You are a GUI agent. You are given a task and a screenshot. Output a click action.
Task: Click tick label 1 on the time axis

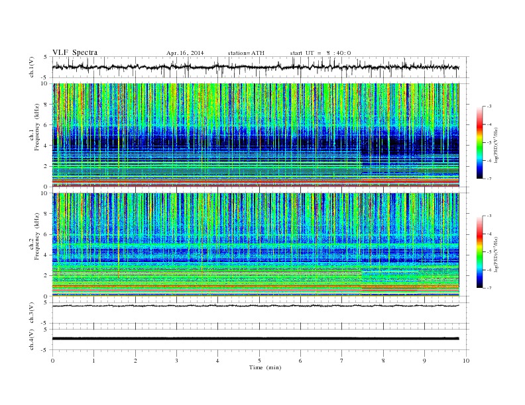tap(93, 361)
